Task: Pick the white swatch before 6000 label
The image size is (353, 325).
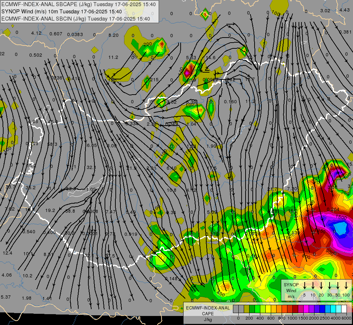Action: (344, 309)
